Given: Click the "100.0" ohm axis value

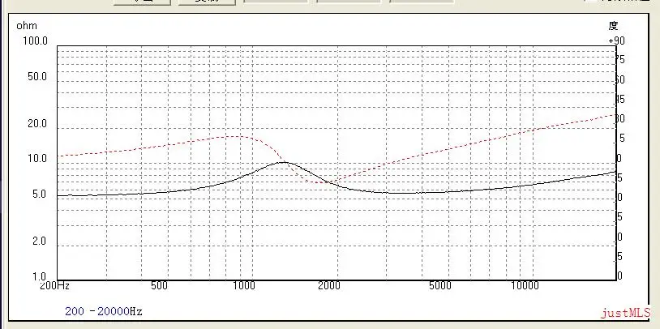Looking at the screenshot, I should 35,41.
